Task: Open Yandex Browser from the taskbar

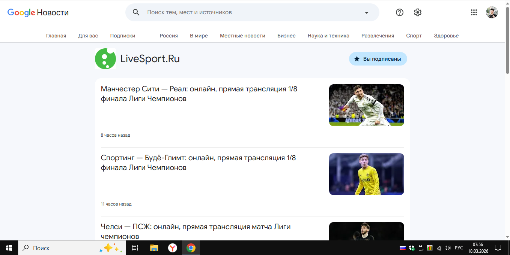Action: coord(172,248)
